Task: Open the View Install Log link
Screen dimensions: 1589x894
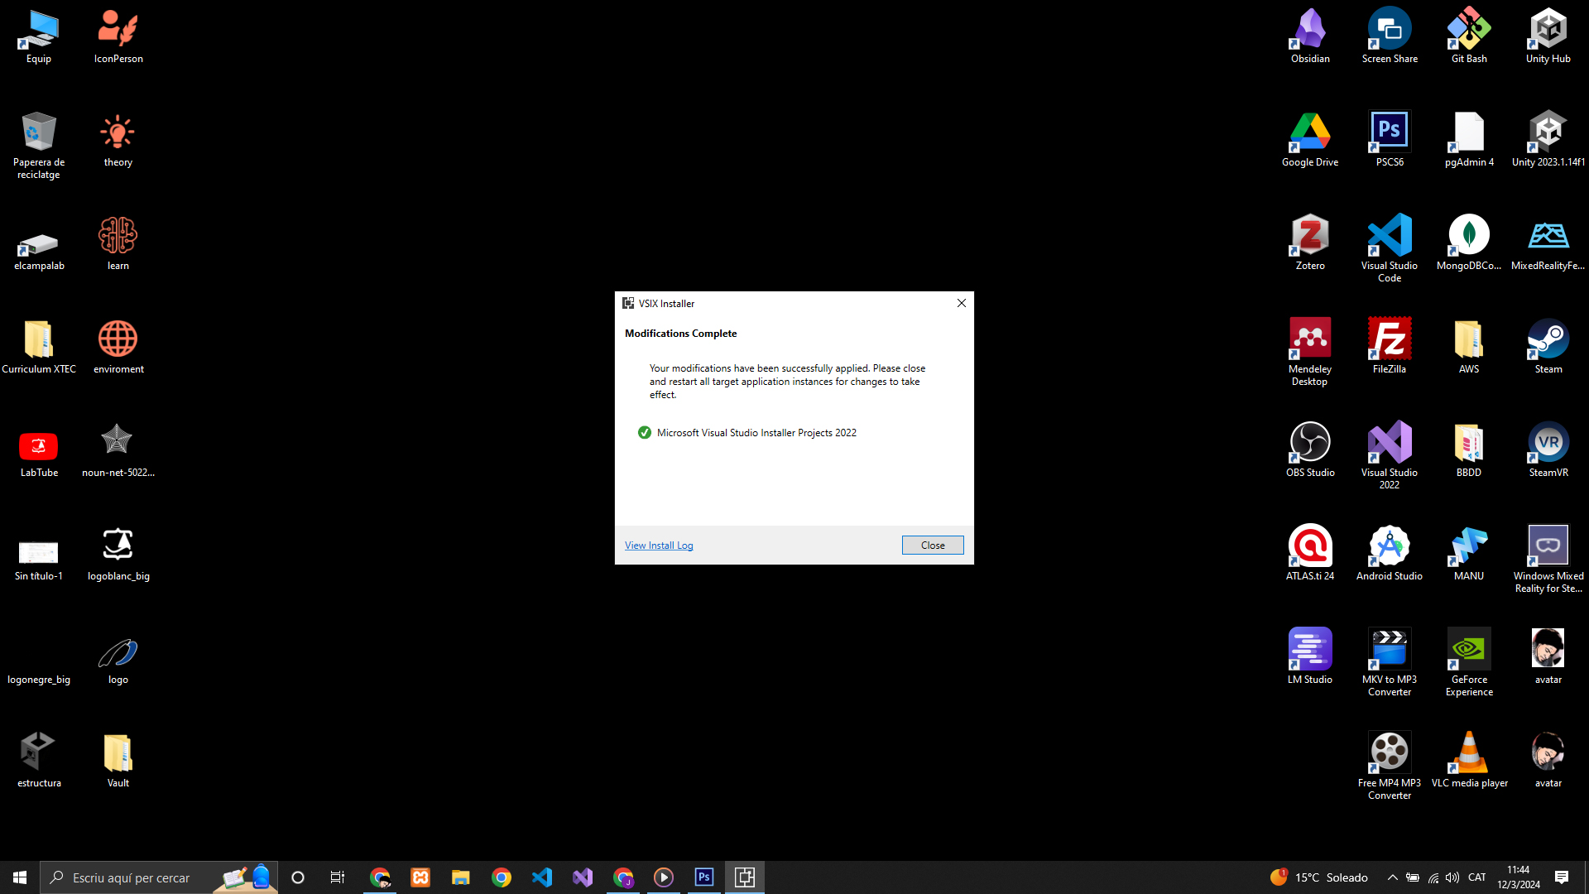Action: [659, 546]
